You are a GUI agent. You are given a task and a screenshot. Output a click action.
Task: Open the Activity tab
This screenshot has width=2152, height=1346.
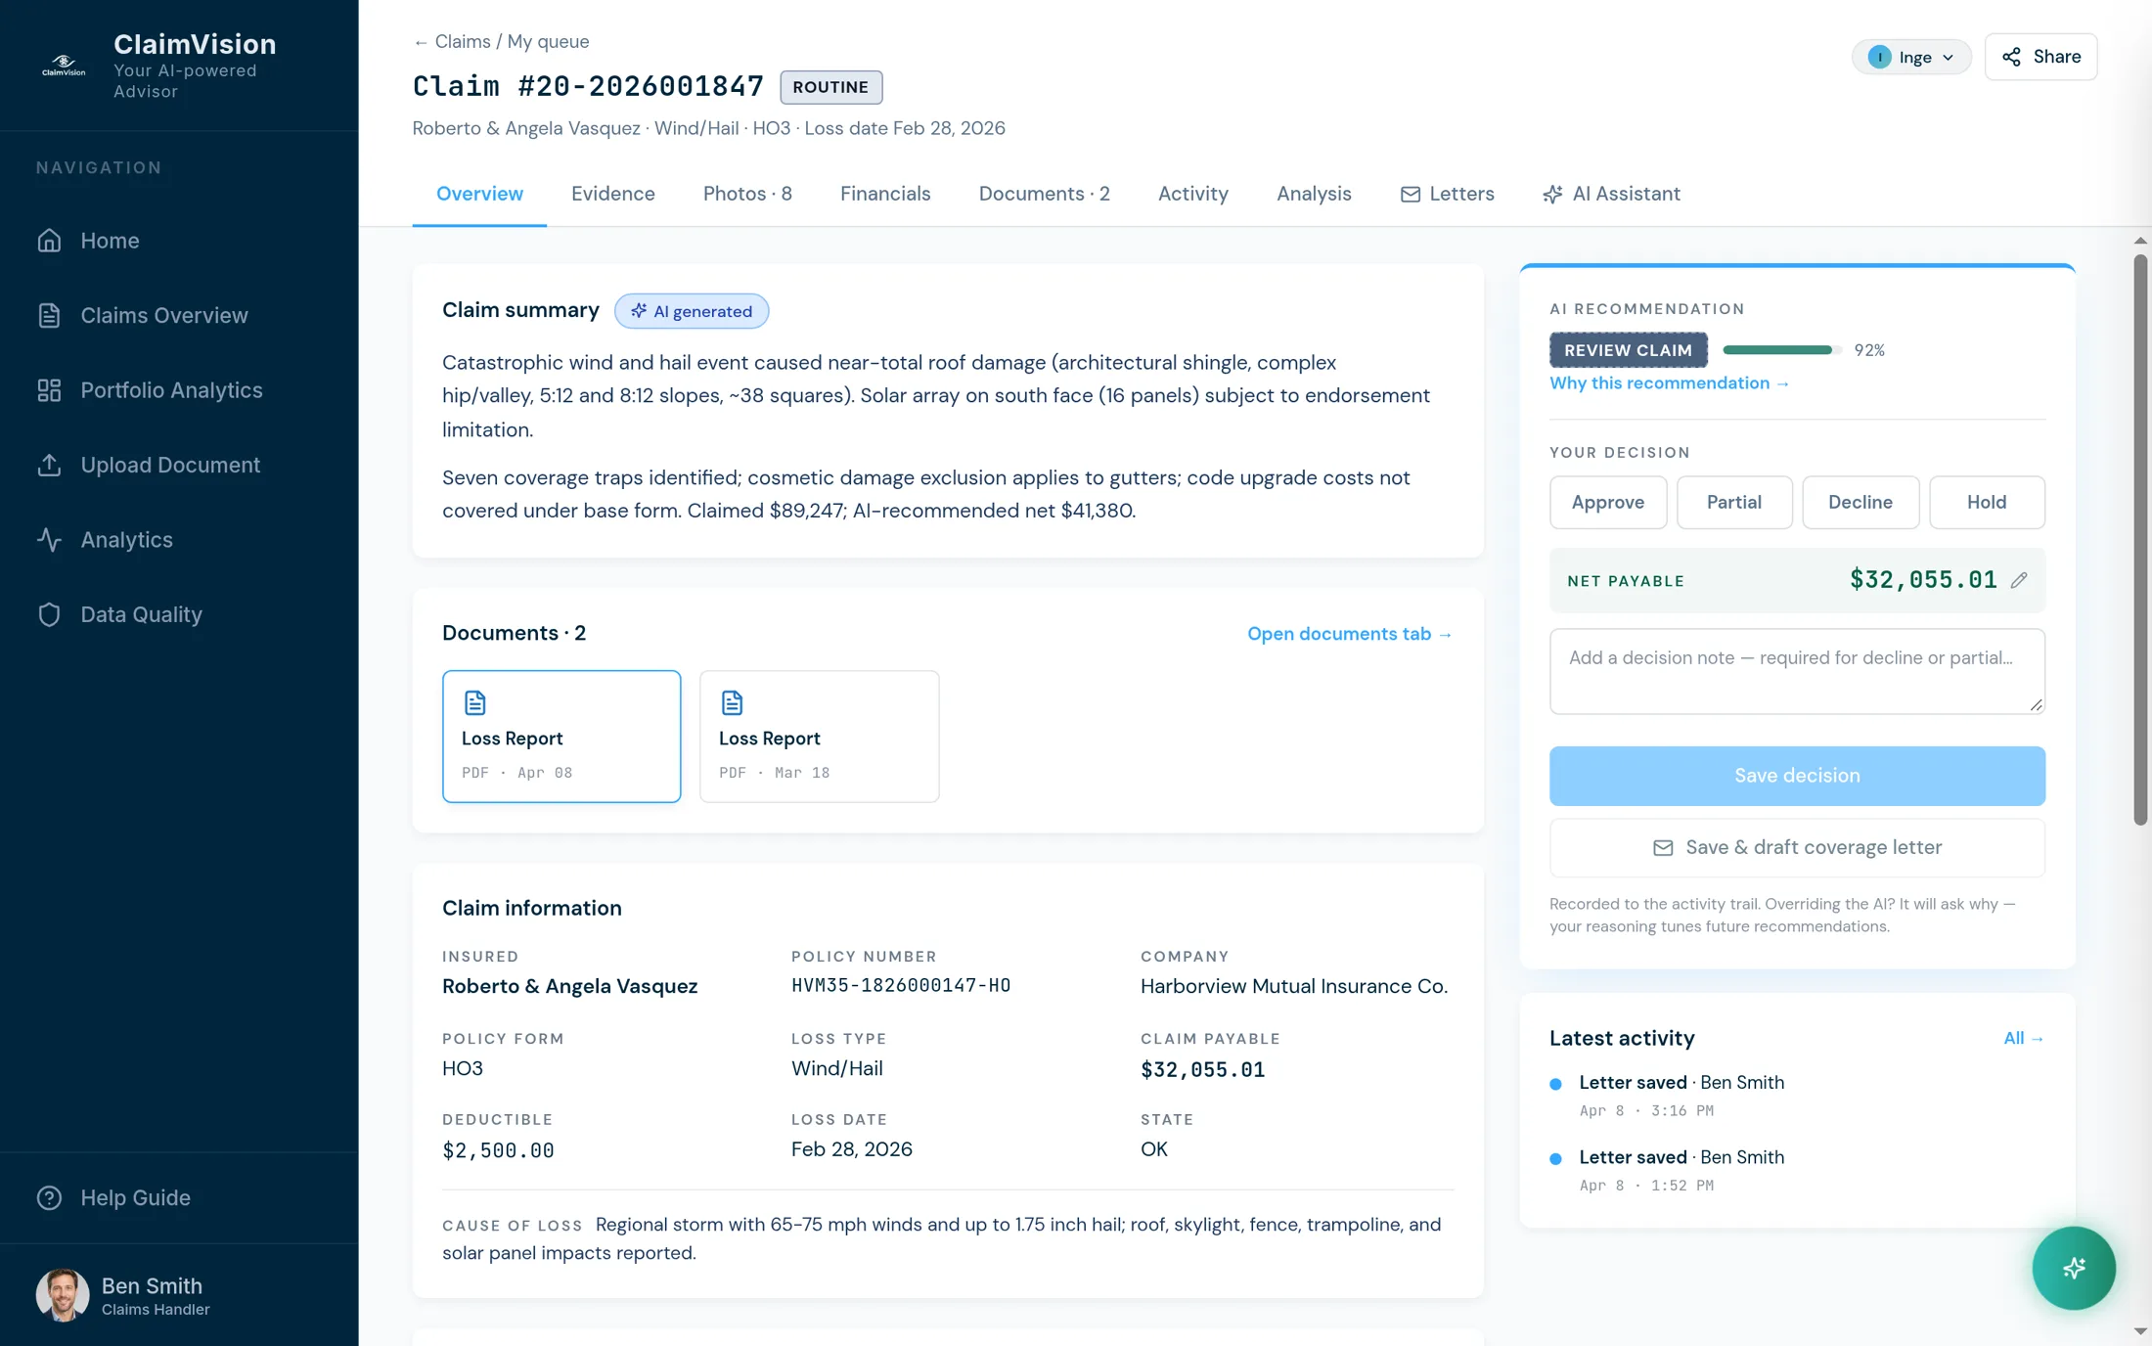point(1192,194)
